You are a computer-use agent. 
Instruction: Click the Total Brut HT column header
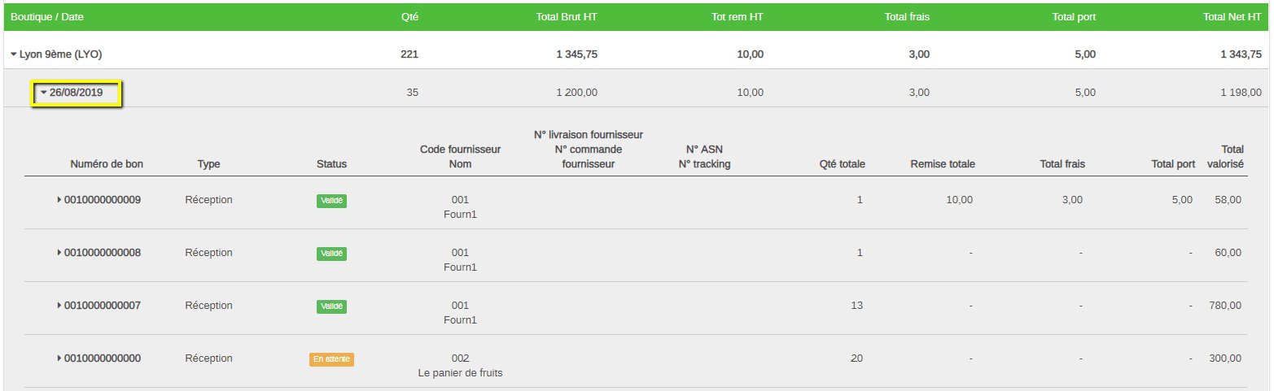click(x=567, y=16)
